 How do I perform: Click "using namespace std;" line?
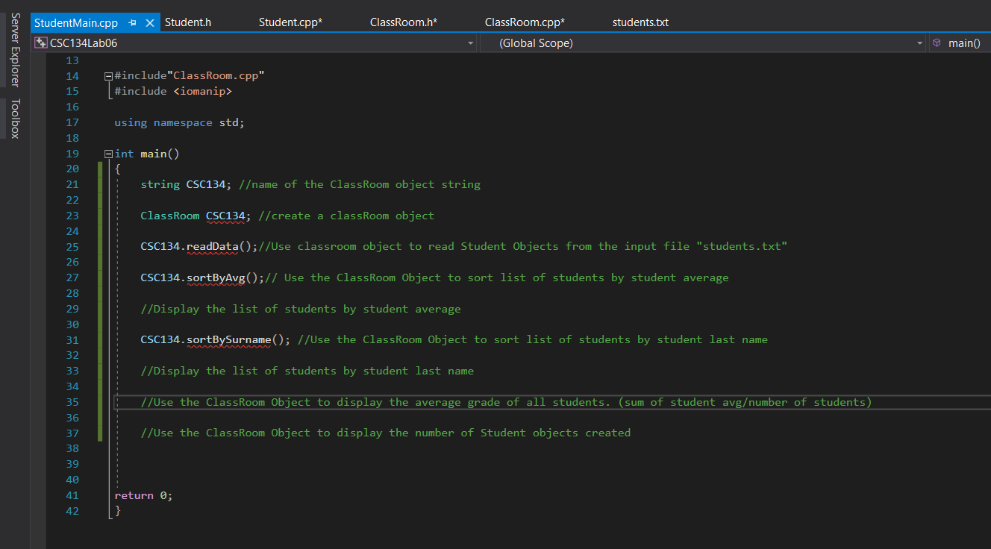(x=179, y=122)
